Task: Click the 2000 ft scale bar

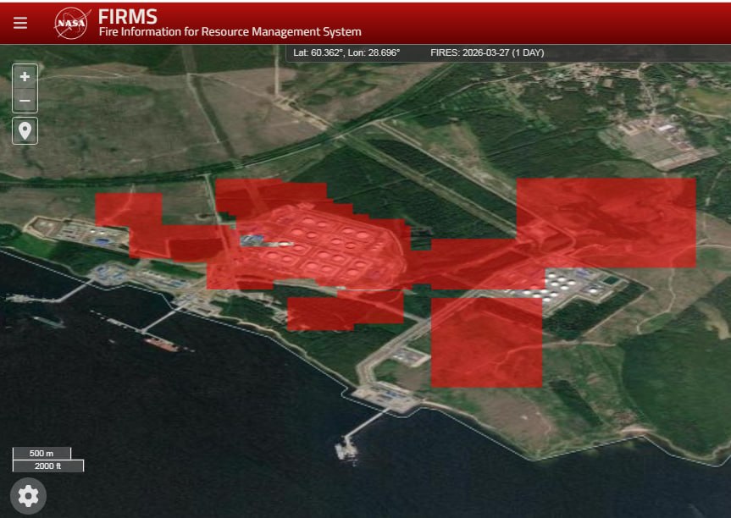Action: pos(48,466)
